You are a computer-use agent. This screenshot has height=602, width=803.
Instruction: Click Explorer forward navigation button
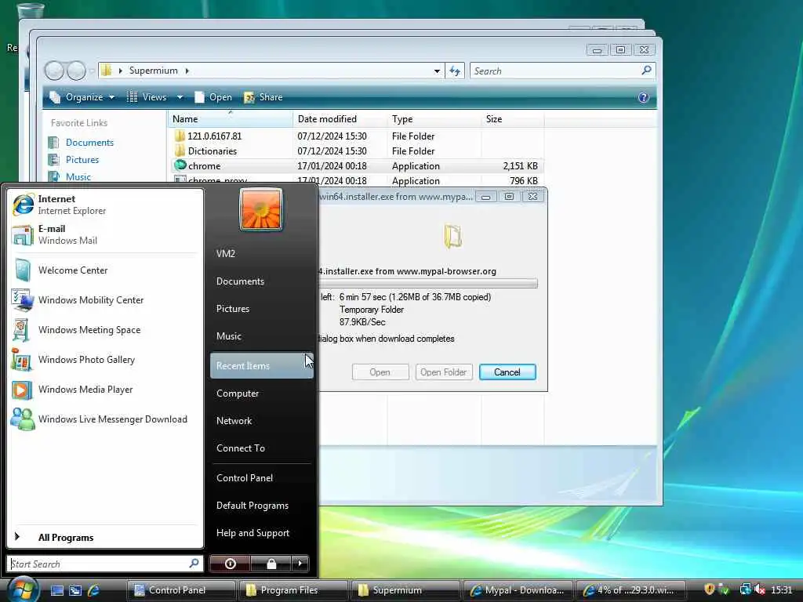76,71
